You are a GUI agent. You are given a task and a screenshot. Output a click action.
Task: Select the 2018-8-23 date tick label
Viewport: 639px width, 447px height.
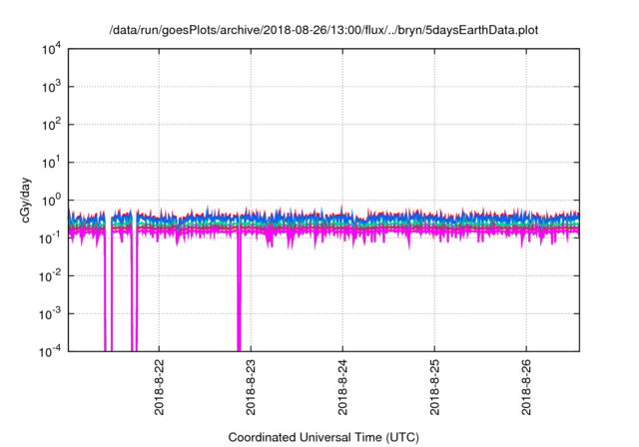[251, 387]
